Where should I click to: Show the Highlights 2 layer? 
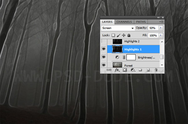point(104,41)
